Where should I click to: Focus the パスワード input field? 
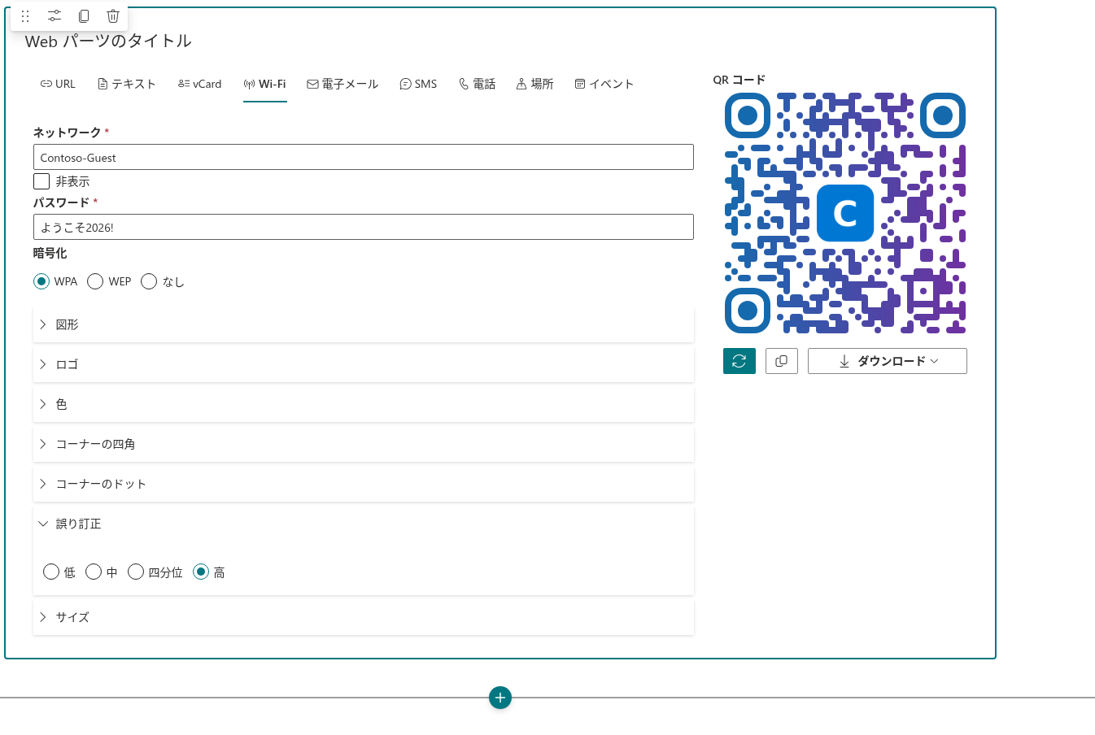364,227
